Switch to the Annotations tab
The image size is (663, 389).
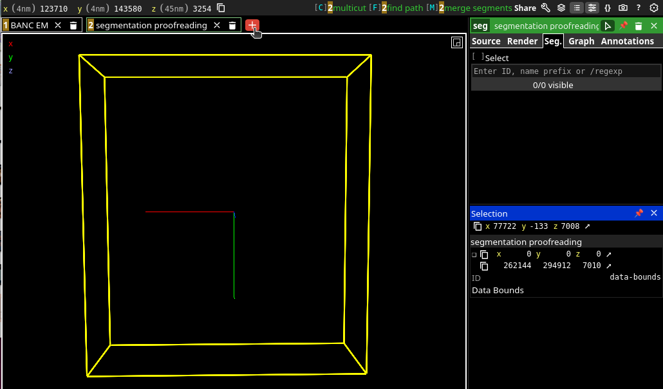point(627,41)
